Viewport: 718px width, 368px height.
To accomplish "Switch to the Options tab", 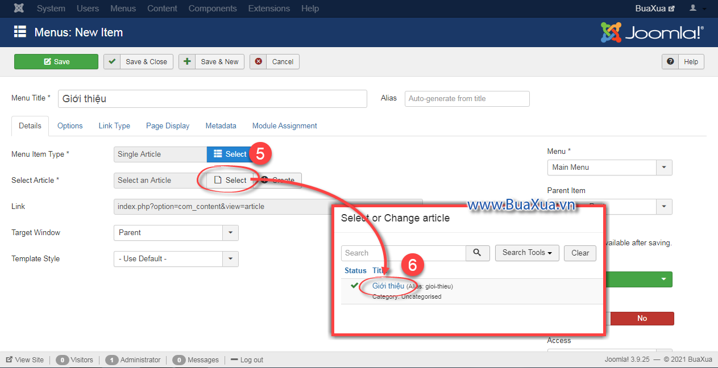I will click(x=70, y=126).
